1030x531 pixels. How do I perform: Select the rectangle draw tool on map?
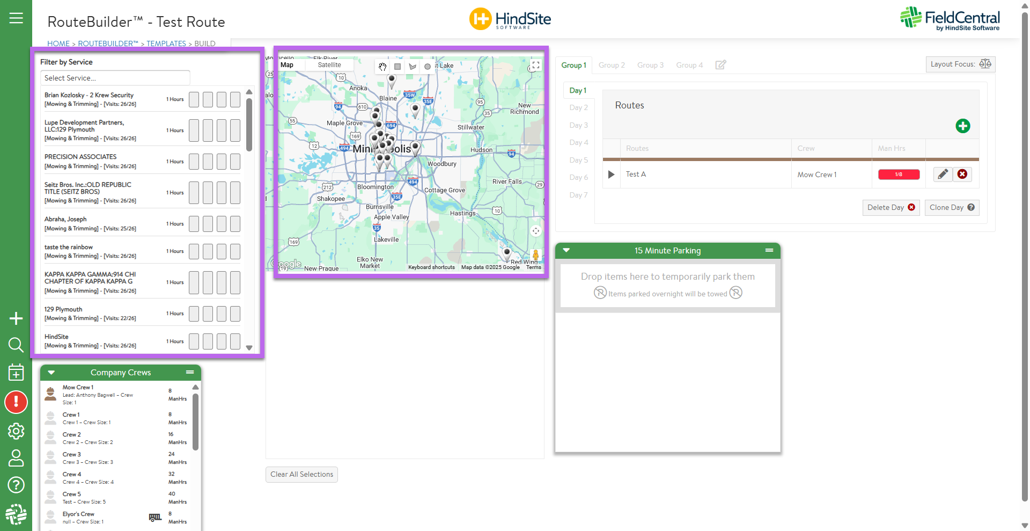tap(398, 67)
